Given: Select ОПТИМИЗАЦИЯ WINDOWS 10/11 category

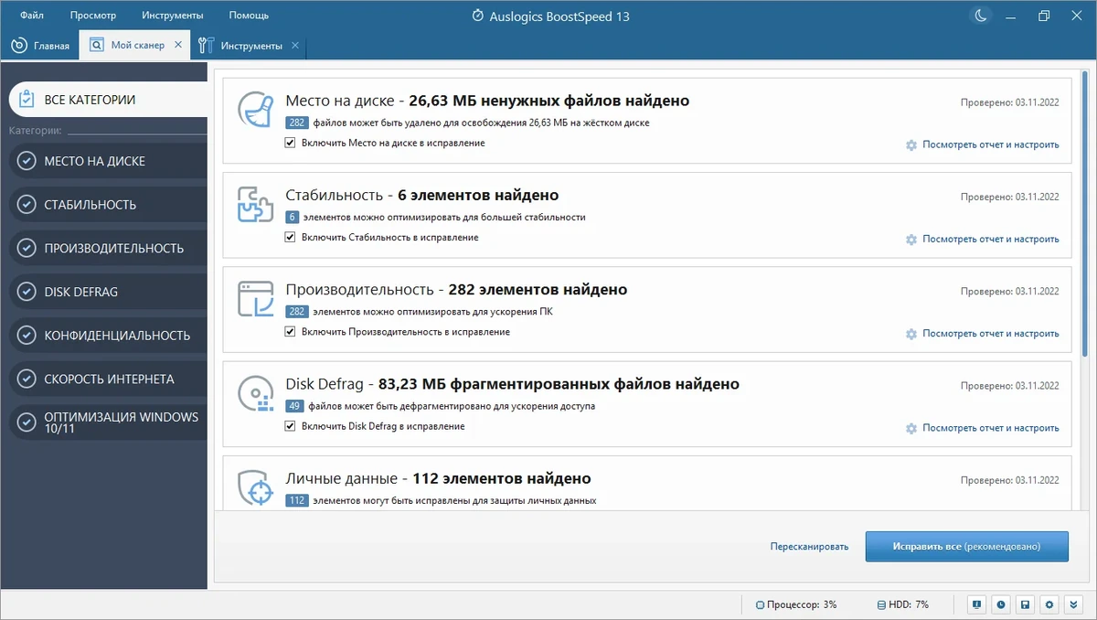Looking at the screenshot, I should point(108,422).
